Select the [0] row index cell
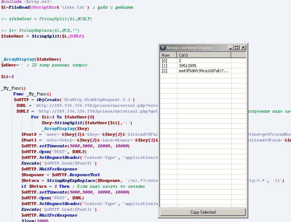Screen dimensions: 291x222 (x=165, y=61)
